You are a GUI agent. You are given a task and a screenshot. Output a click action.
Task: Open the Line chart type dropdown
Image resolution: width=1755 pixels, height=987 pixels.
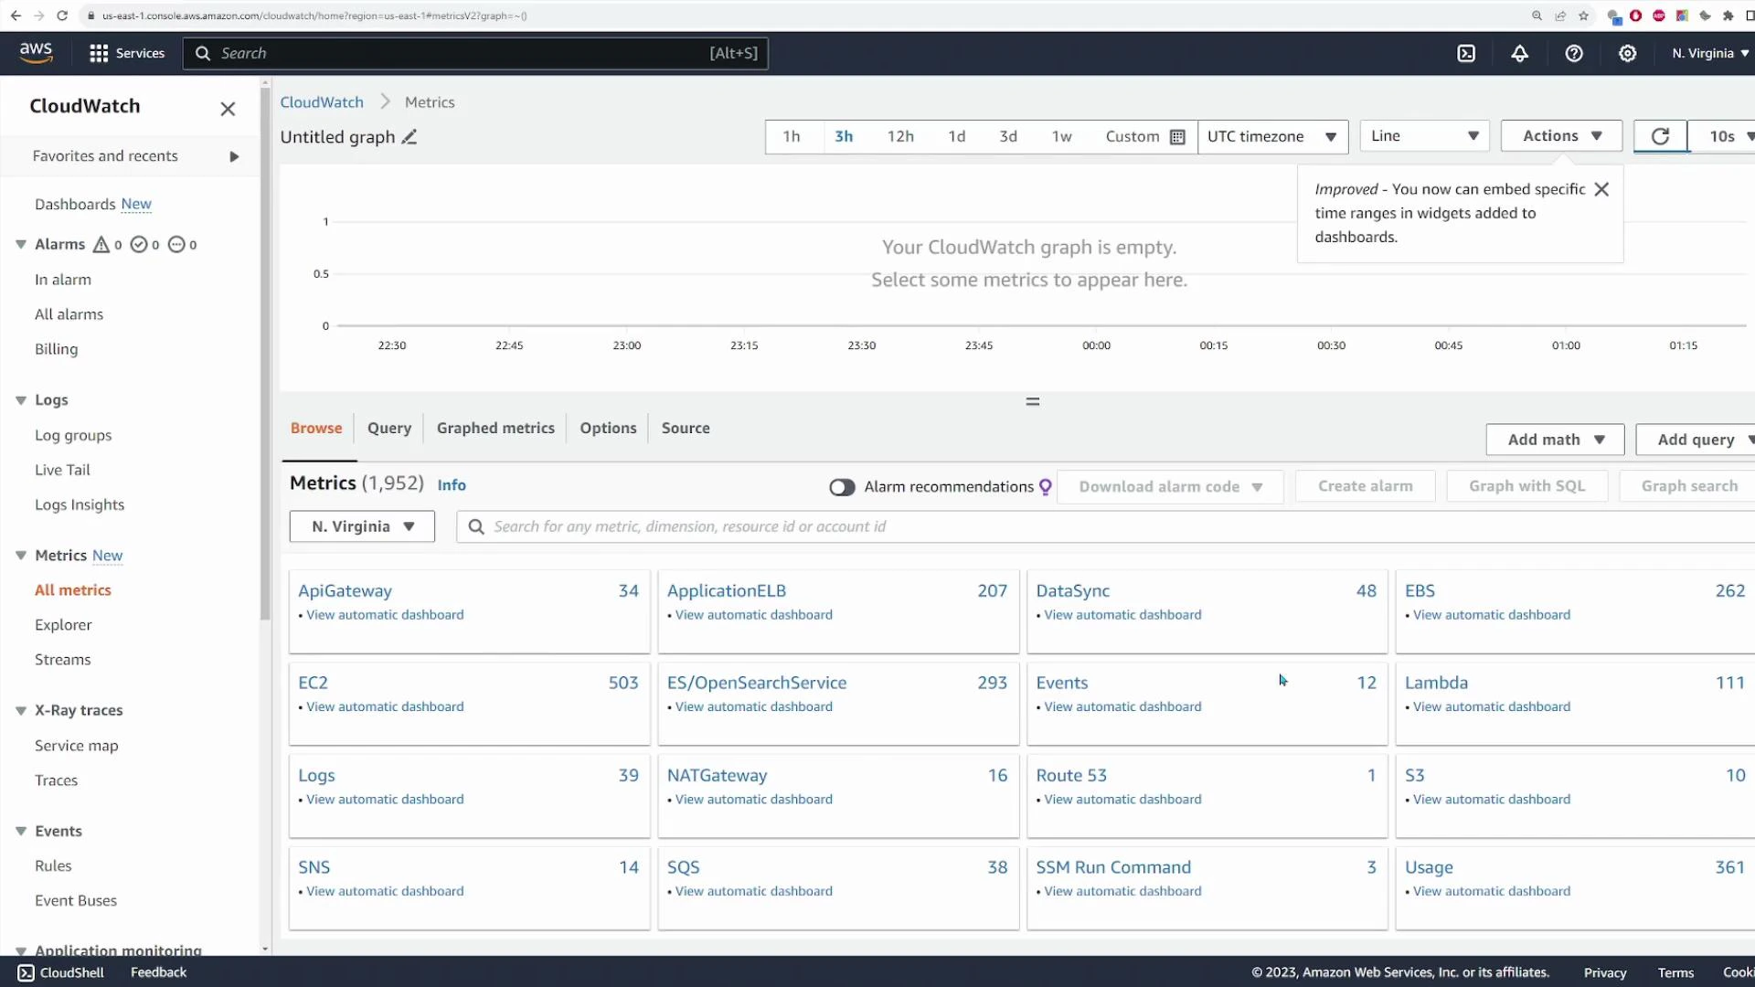[1424, 135]
